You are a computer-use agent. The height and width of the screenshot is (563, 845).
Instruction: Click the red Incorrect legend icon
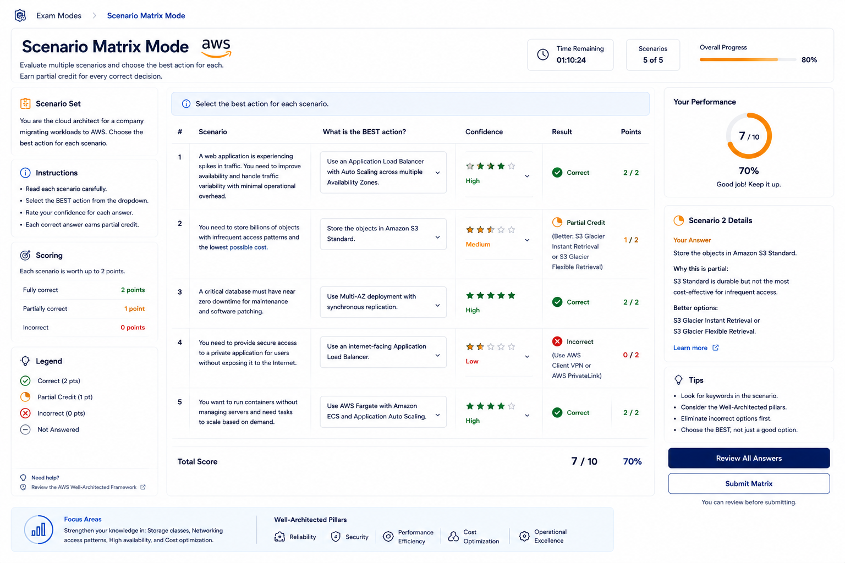tap(25, 413)
